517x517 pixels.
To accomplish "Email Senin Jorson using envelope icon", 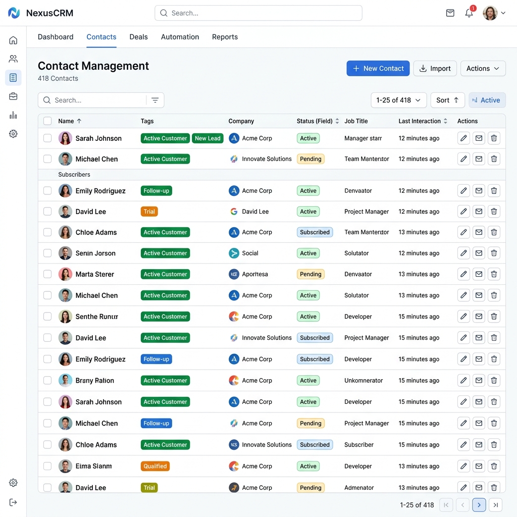I will 479,253.
